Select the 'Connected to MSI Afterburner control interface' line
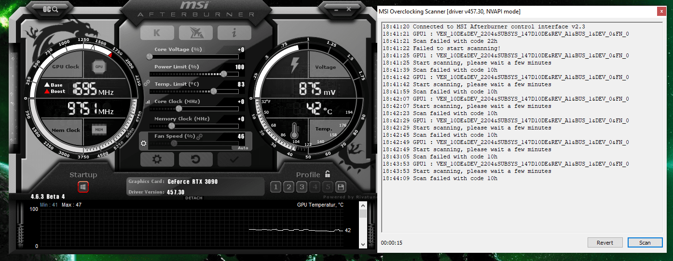 [484, 26]
